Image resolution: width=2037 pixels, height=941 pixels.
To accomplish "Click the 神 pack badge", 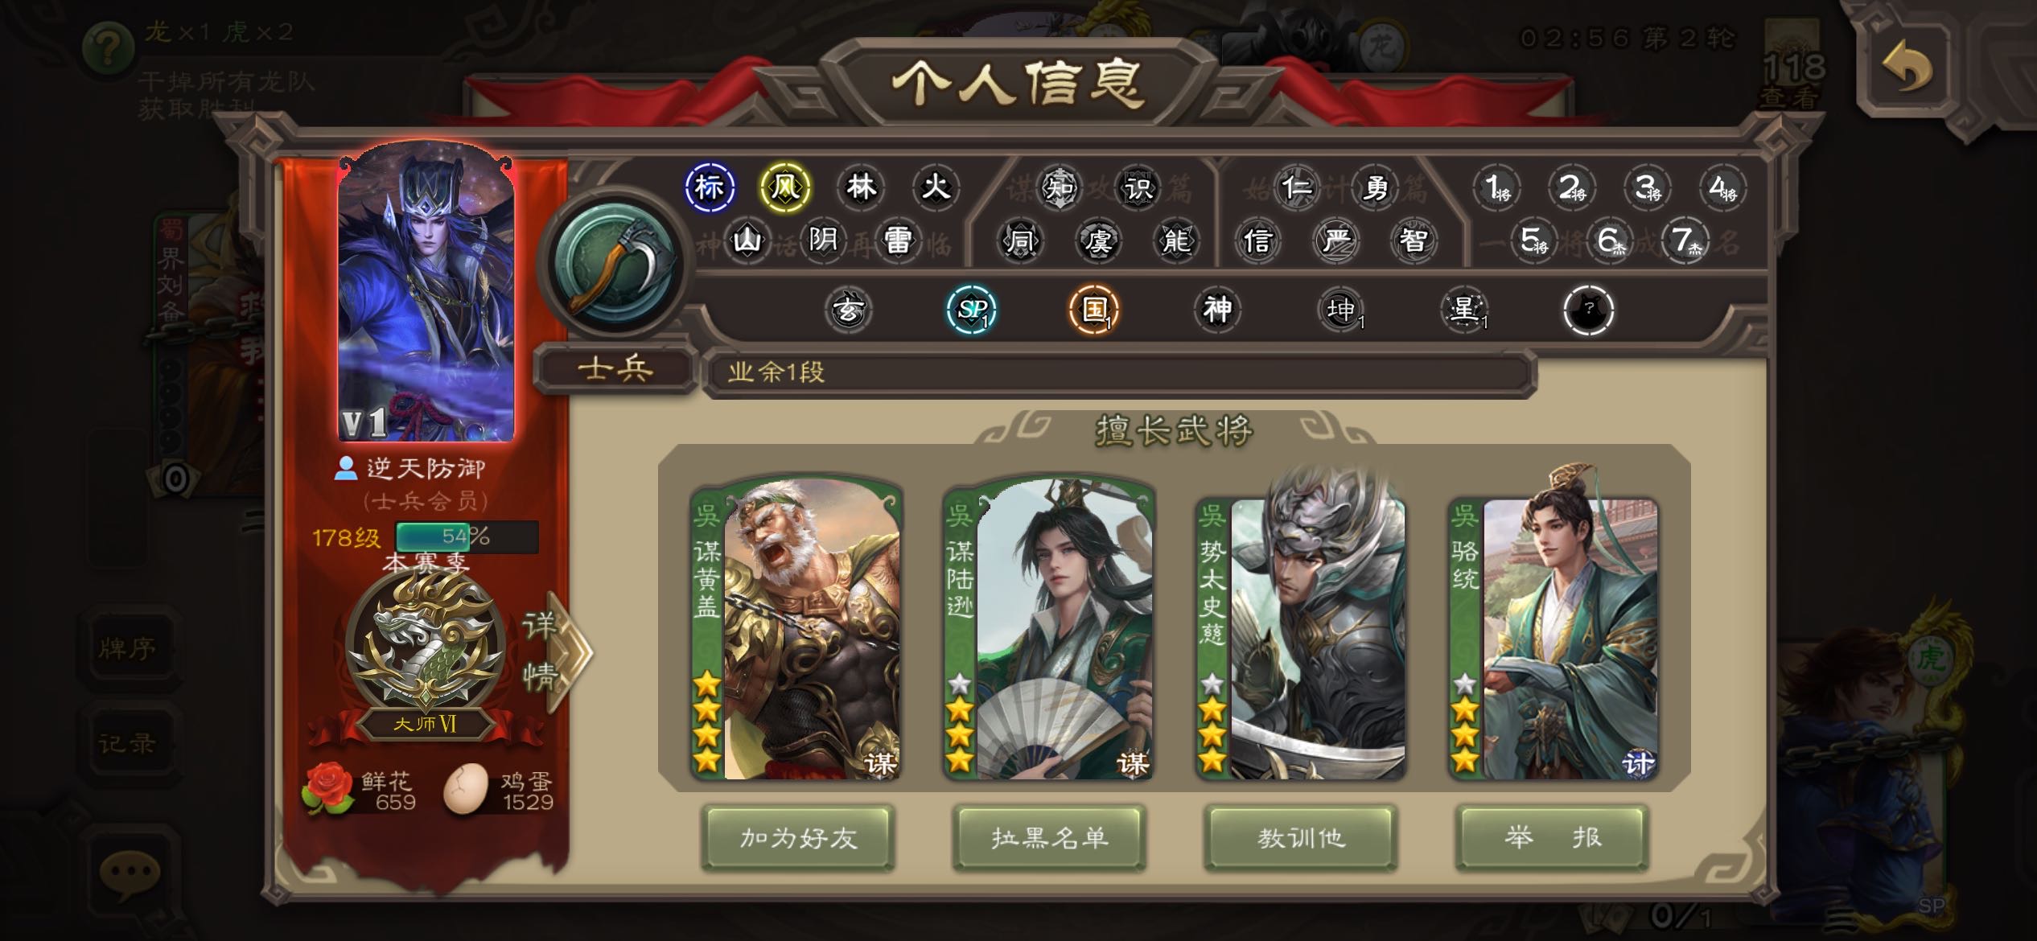I will click(x=1217, y=310).
